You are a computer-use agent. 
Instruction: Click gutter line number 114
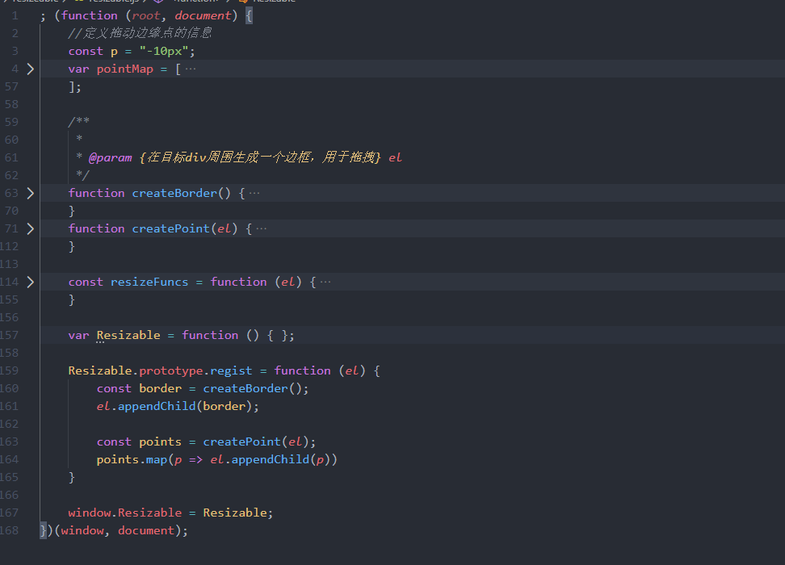click(9, 282)
